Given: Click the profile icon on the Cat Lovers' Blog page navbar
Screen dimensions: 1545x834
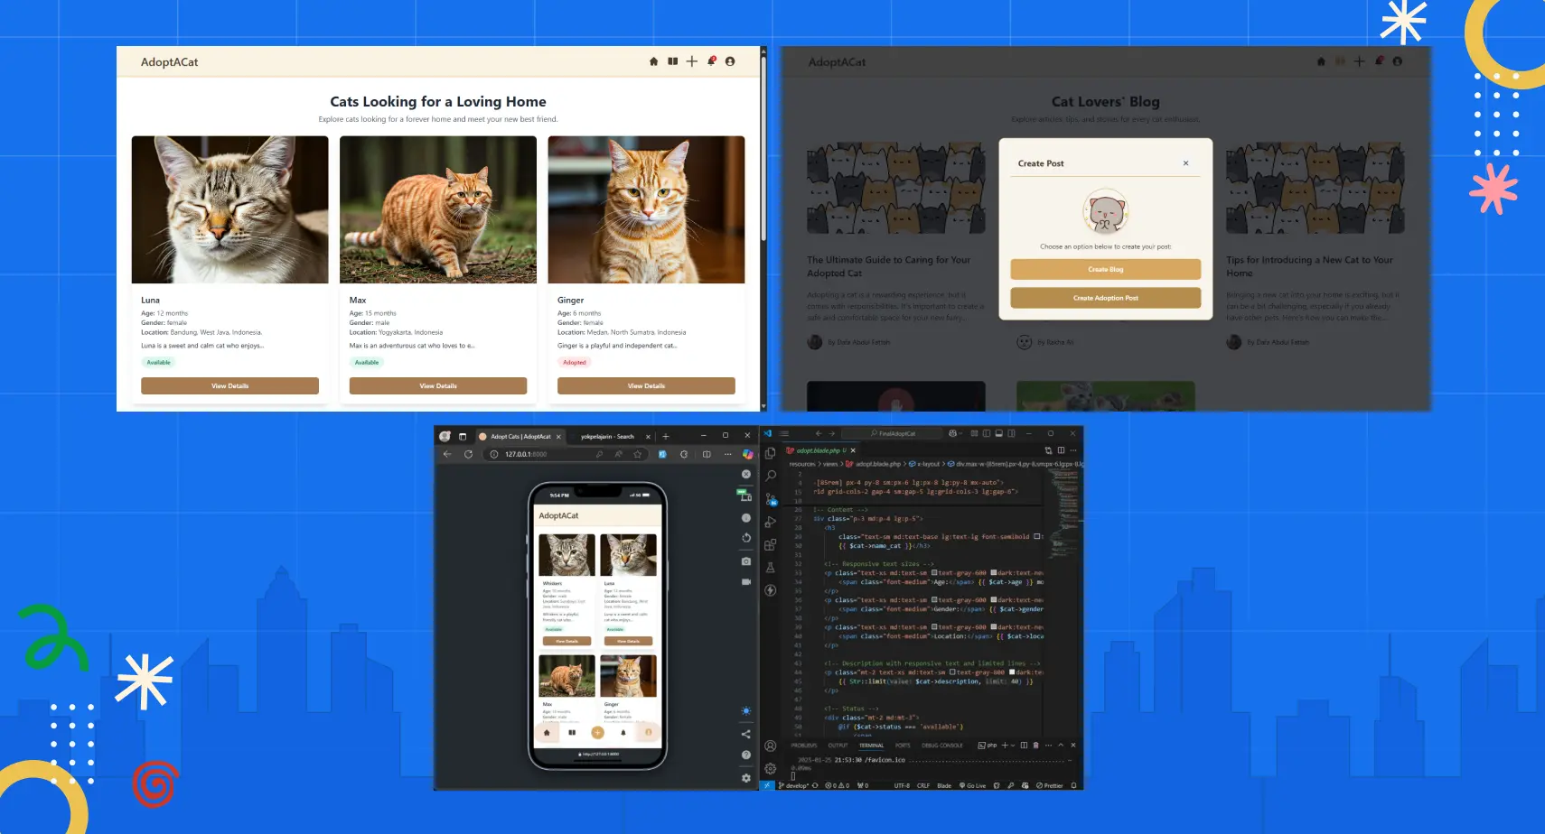Looking at the screenshot, I should [x=1398, y=61].
